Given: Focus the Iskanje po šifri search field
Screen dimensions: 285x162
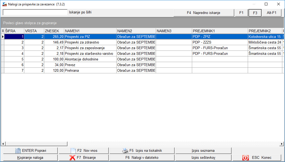Looking at the screenshot, I should coord(35,12).
